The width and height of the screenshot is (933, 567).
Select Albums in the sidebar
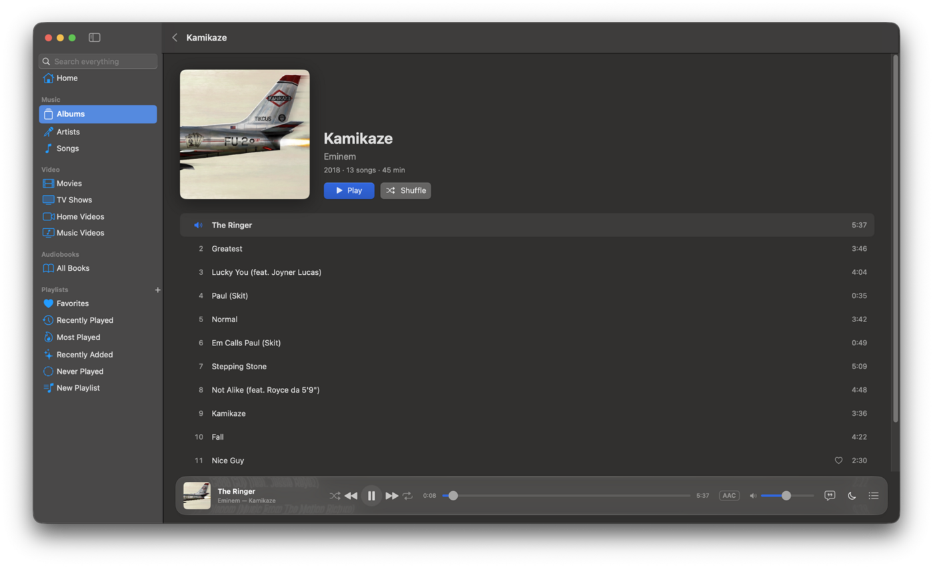click(98, 114)
